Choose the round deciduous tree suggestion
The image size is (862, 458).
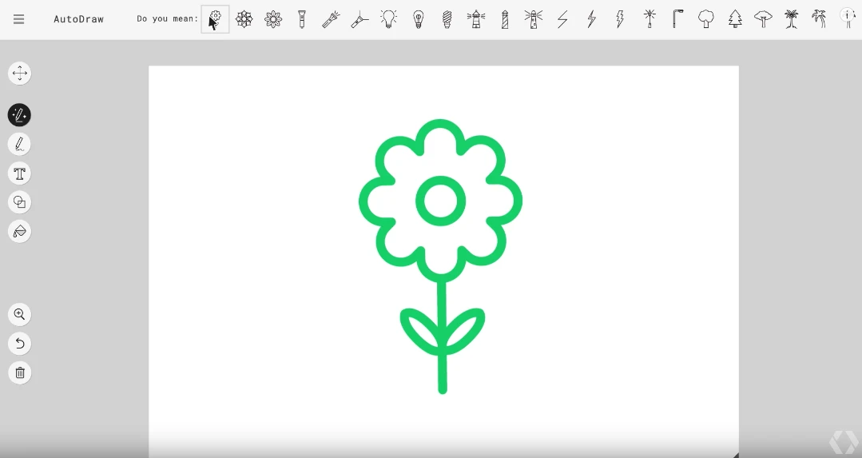706,19
